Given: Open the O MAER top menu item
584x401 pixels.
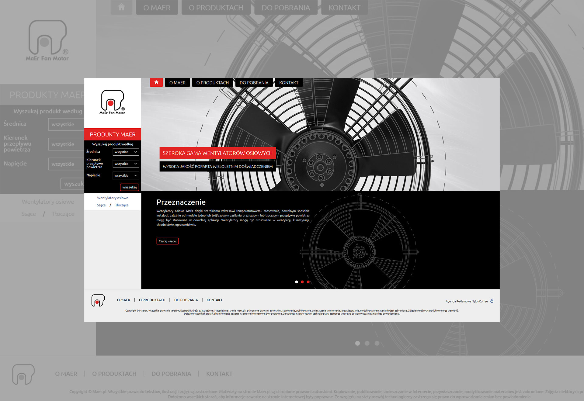Looking at the screenshot, I should point(177,83).
